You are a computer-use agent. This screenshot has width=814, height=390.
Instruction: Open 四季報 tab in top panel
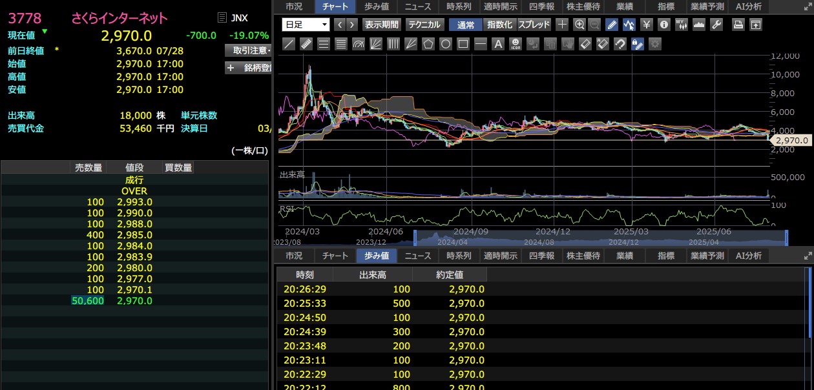[x=541, y=6]
